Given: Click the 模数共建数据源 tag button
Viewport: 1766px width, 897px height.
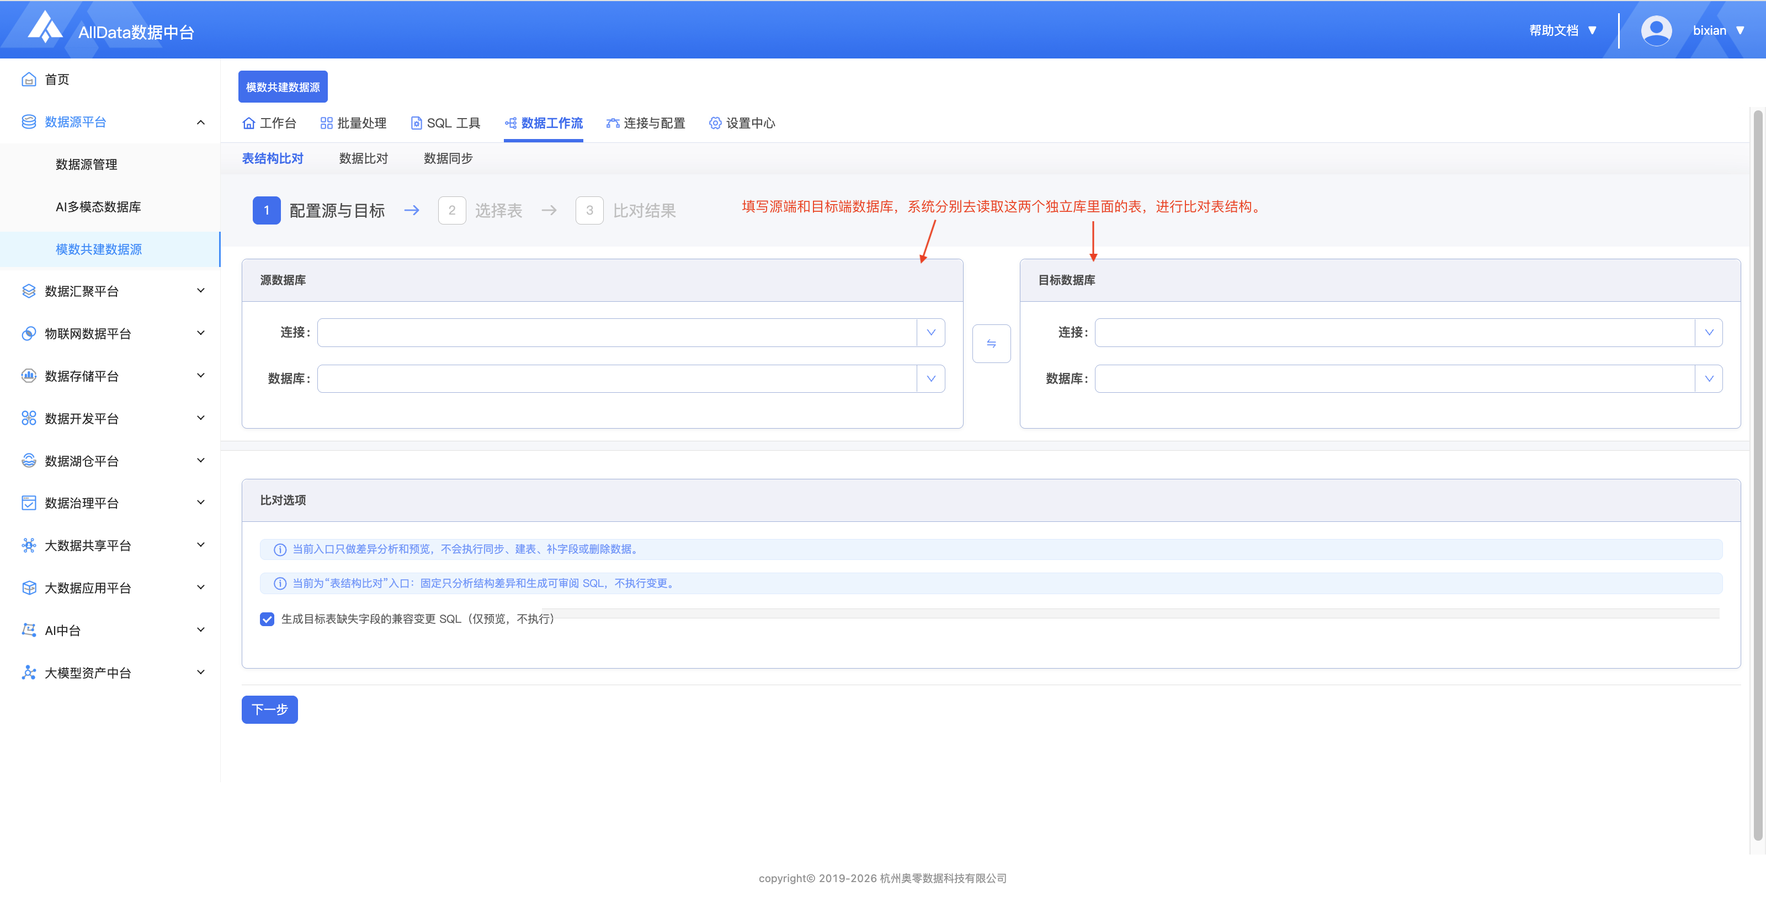Looking at the screenshot, I should (x=283, y=87).
